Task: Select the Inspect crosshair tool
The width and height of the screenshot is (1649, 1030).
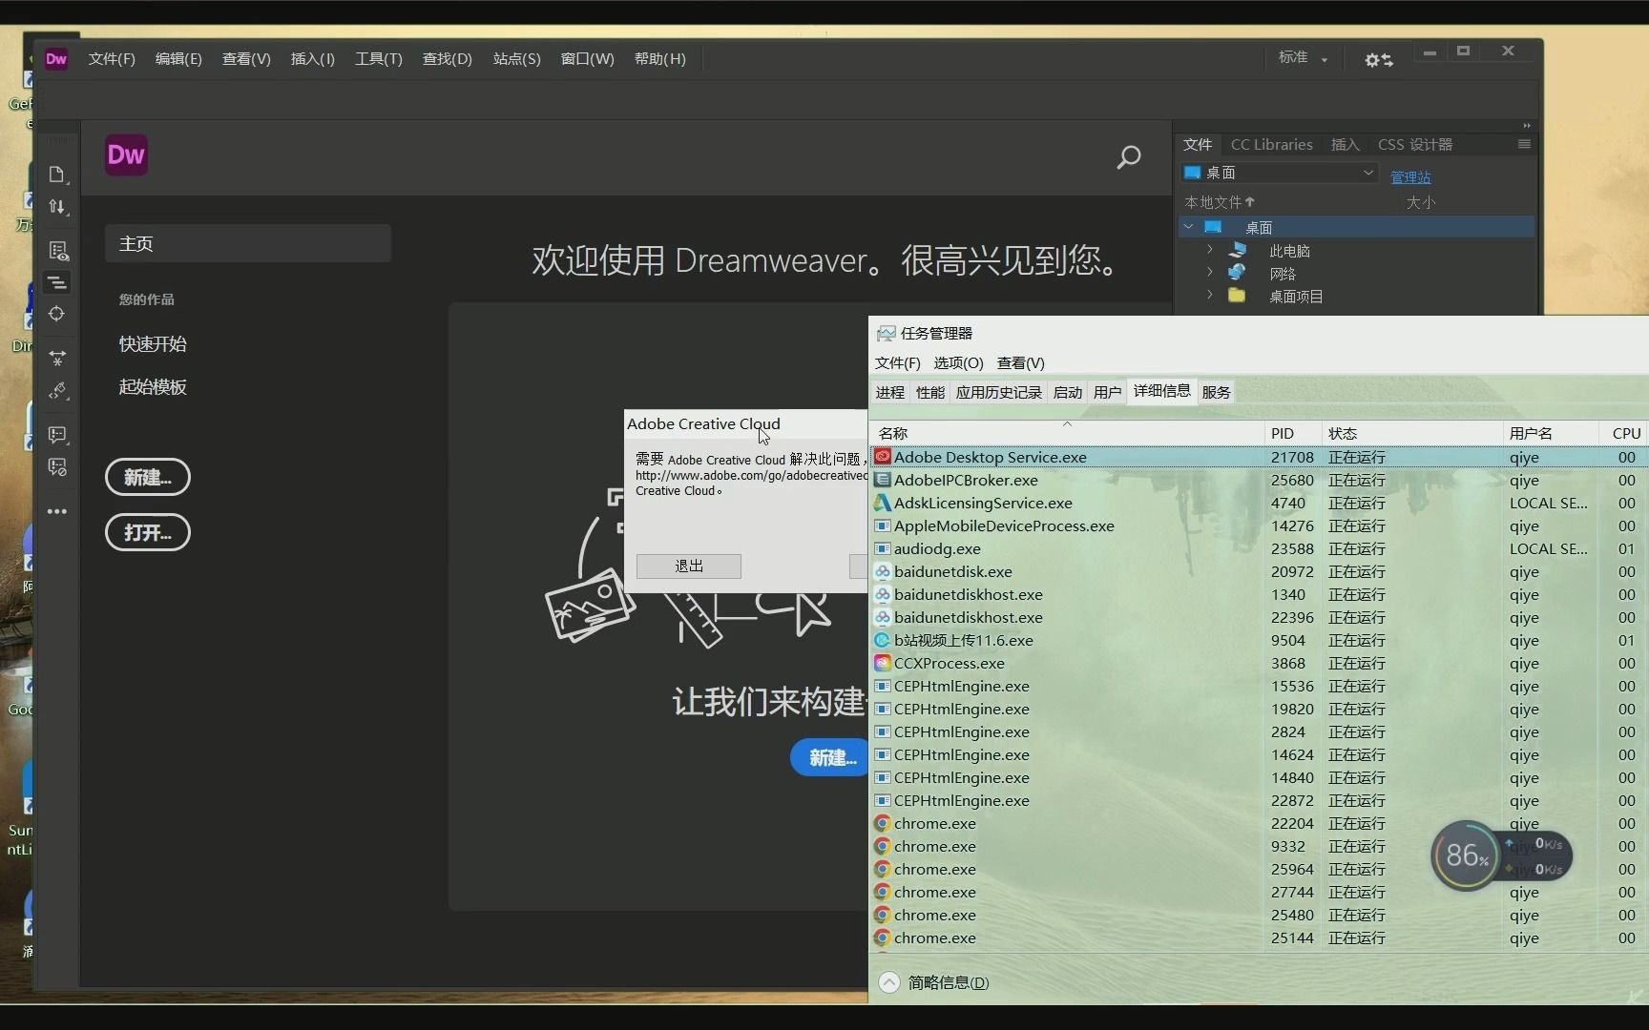Action: 57,314
